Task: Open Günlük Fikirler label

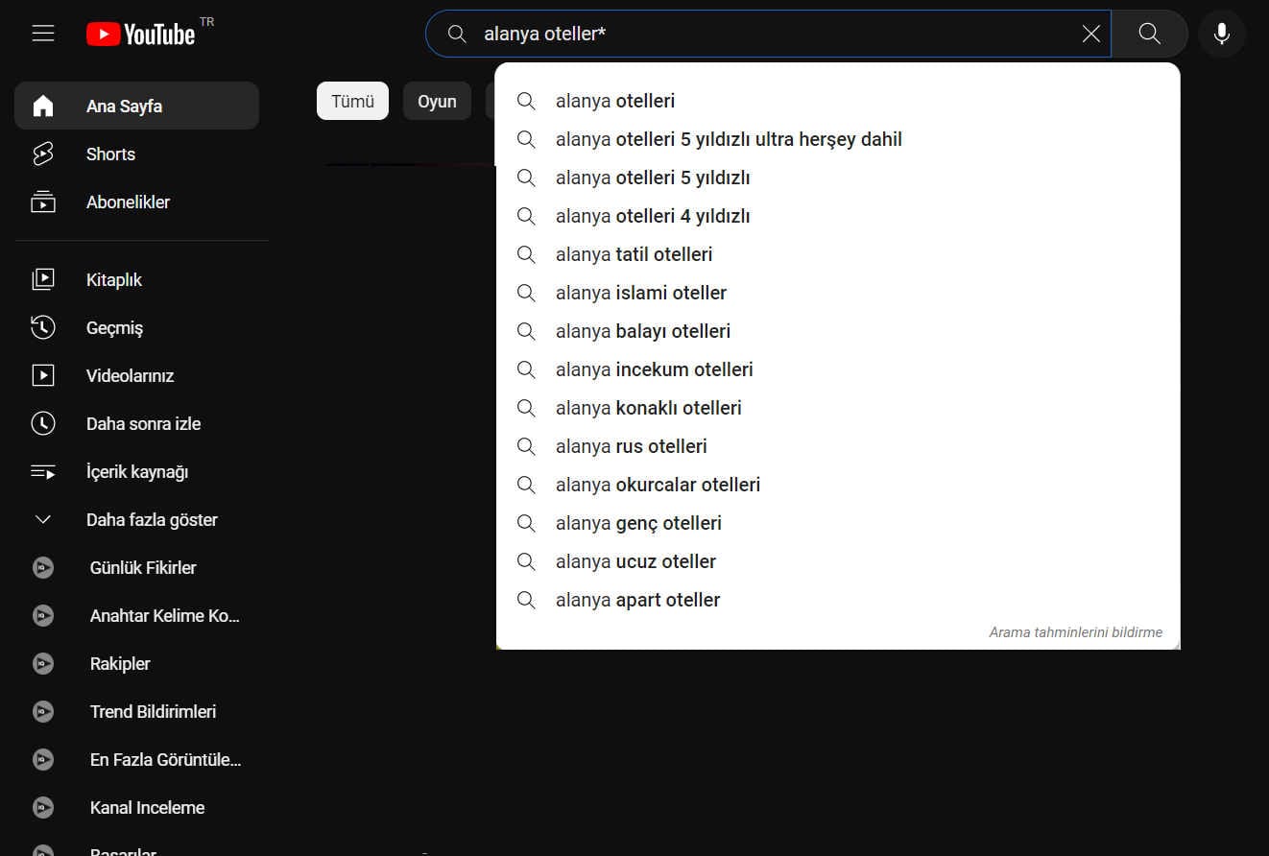Action: click(143, 567)
